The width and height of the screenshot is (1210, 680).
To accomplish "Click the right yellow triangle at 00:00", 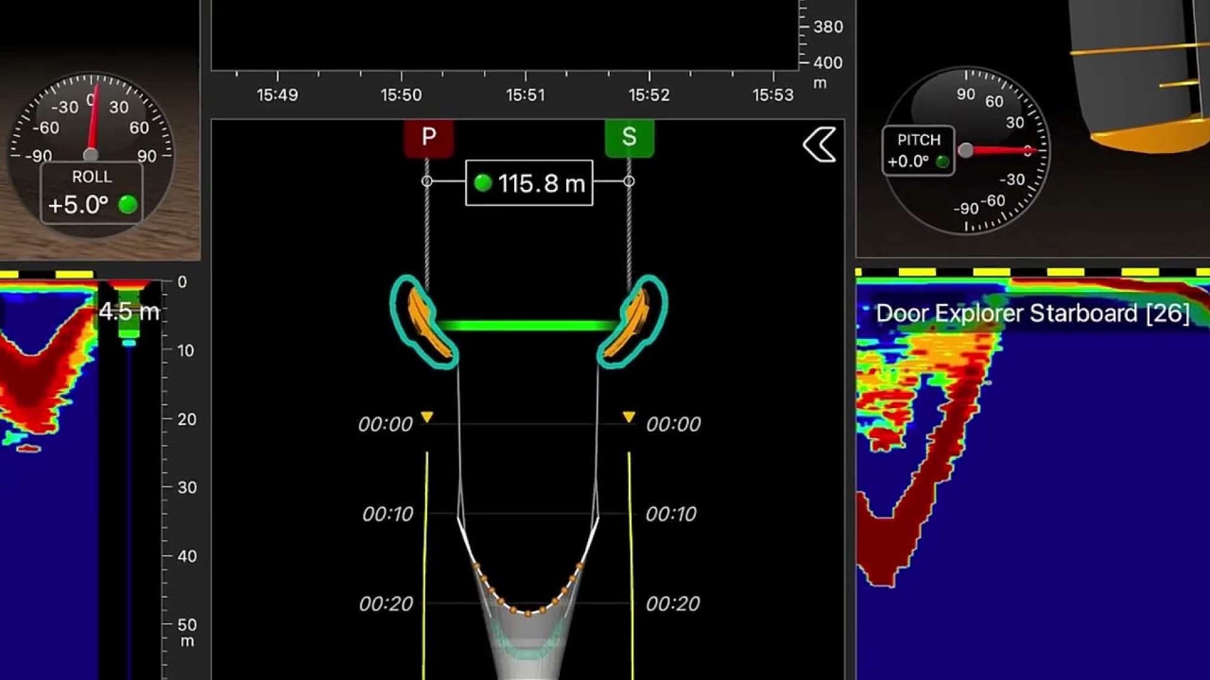I will 629,417.
